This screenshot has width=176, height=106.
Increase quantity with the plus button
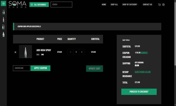tap(82, 52)
